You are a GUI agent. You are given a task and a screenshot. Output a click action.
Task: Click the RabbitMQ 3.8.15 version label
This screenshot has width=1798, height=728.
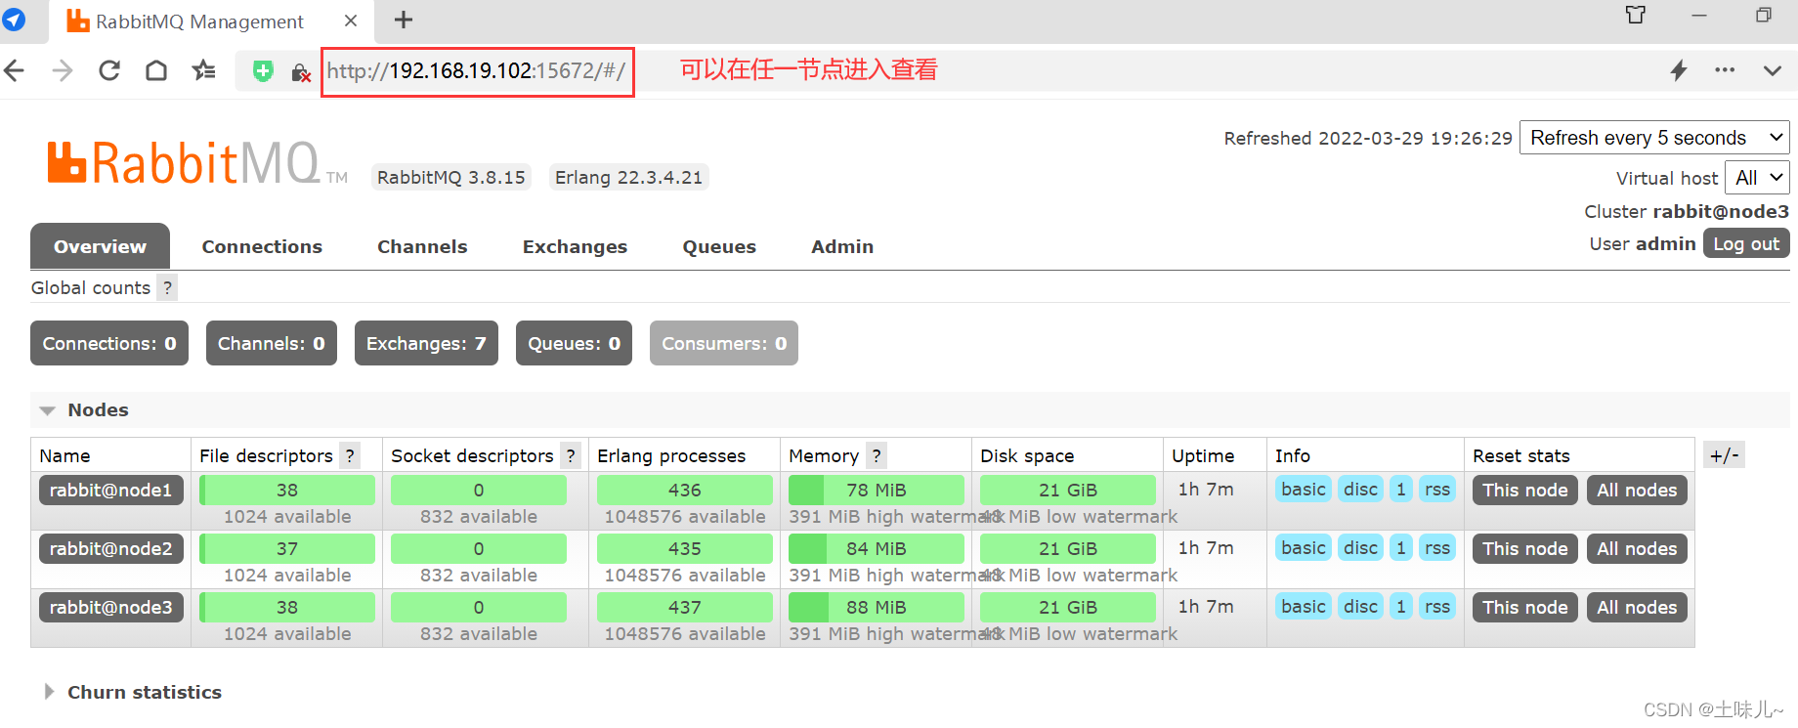[450, 177]
